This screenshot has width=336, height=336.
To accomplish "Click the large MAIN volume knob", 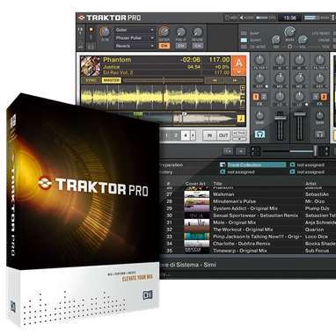I will point(289,31).
